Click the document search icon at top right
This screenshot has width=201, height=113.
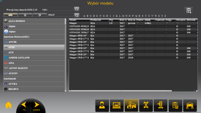pyautogui.click(x=189, y=11)
